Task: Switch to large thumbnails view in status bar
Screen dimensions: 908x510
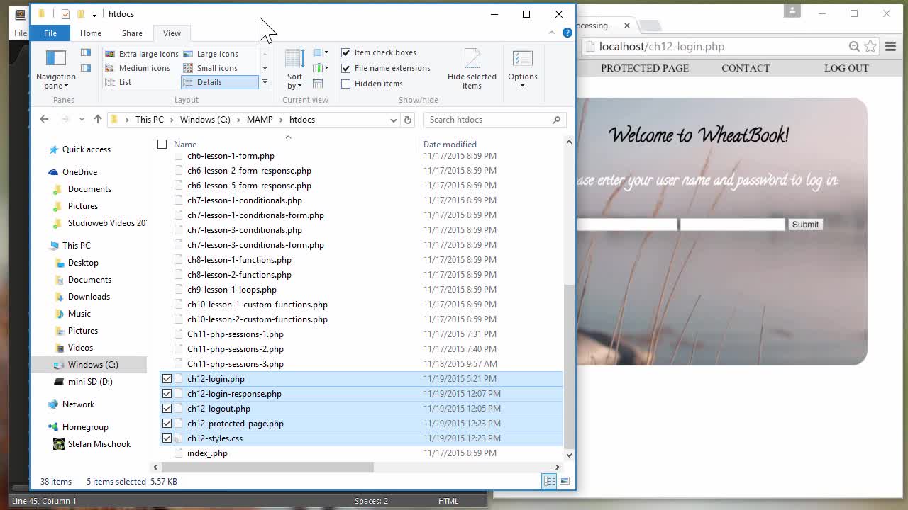Action: pyautogui.click(x=565, y=481)
